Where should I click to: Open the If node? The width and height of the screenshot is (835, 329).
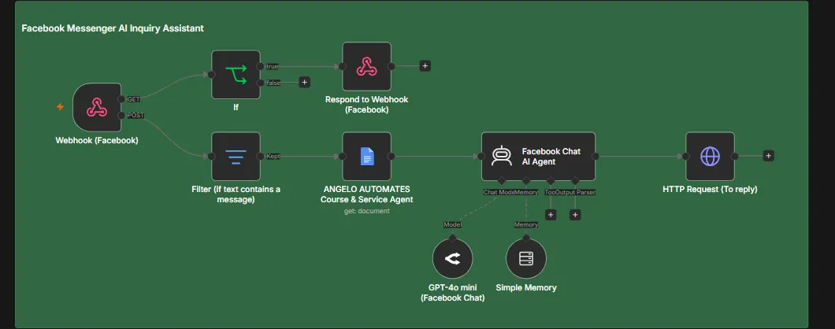point(236,75)
